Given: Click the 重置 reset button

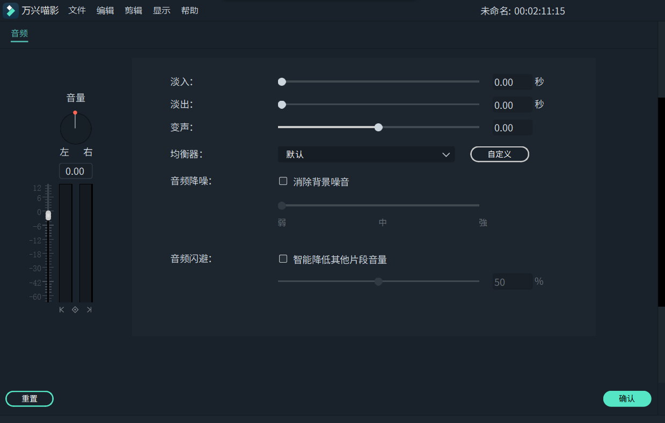Looking at the screenshot, I should click(x=29, y=398).
